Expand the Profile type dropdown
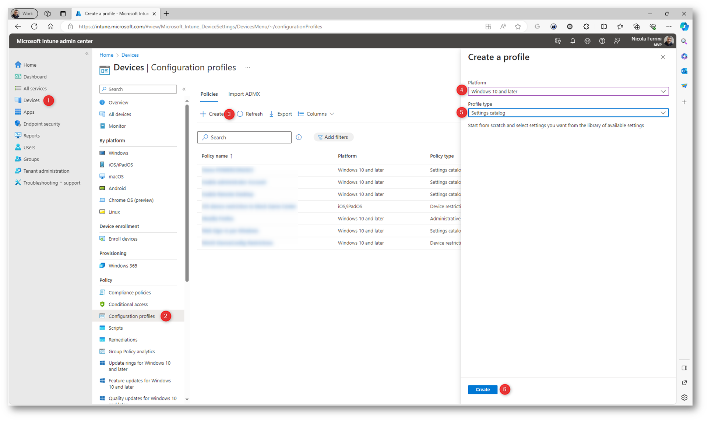Screen dimensions: 708x421 tap(568, 113)
